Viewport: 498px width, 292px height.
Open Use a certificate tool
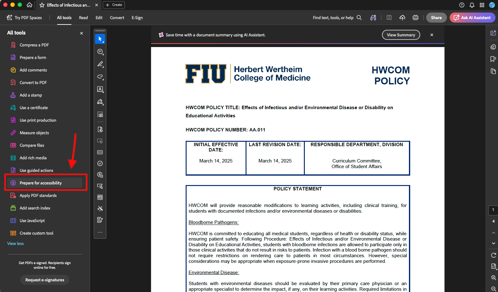click(x=45, y=108)
